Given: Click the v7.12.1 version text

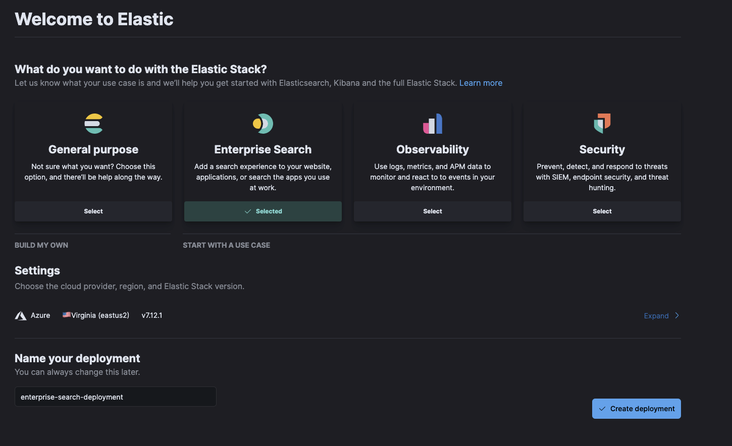Looking at the screenshot, I should coord(152,315).
